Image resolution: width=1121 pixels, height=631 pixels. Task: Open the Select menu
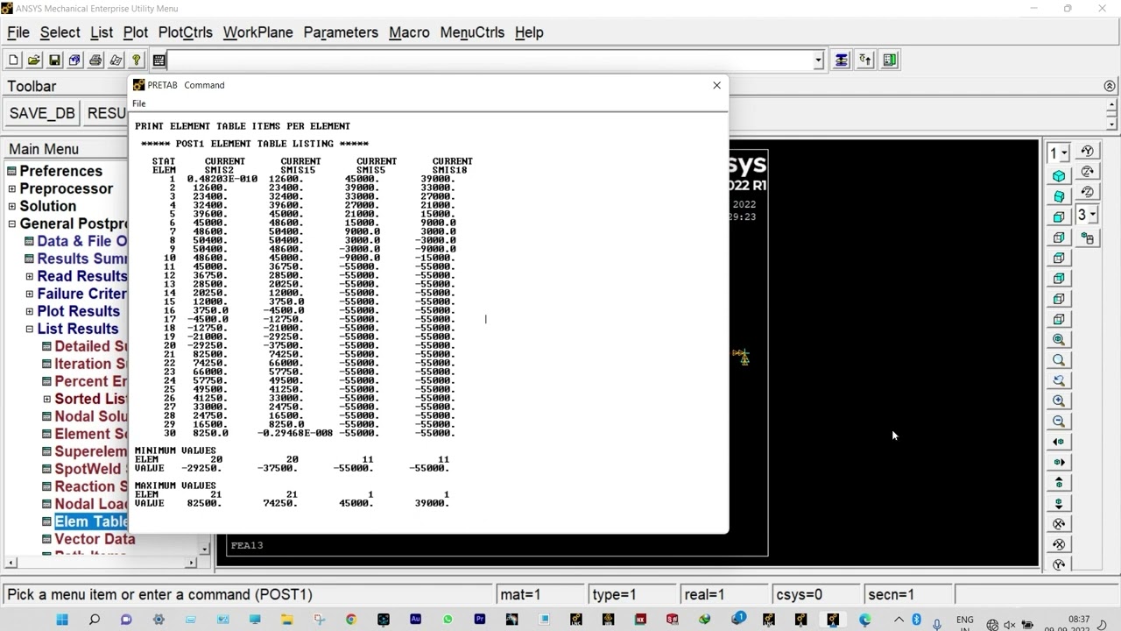pyautogui.click(x=60, y=32)
